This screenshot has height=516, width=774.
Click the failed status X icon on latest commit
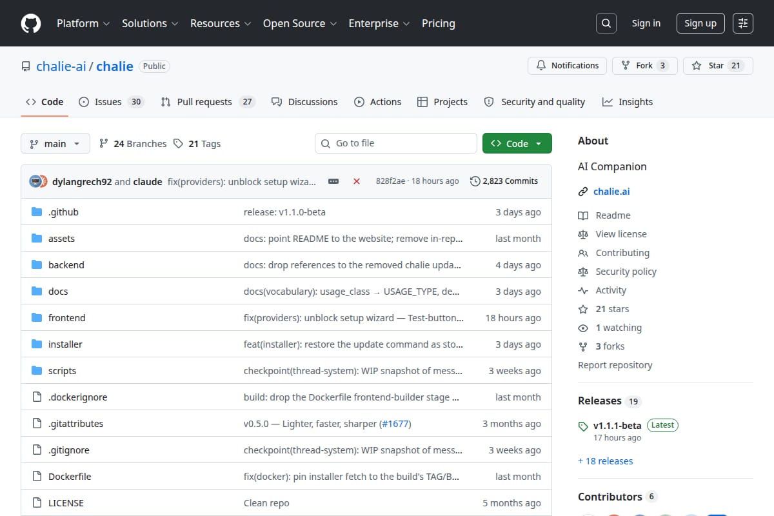[x=357, y=181]
